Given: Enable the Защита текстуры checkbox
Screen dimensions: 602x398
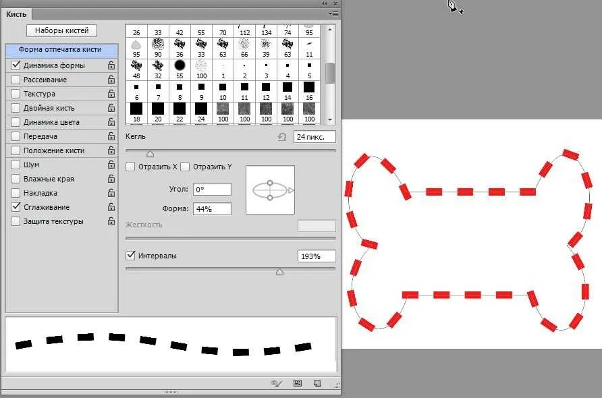Looking at the screenshot, I should coord(16,221).
